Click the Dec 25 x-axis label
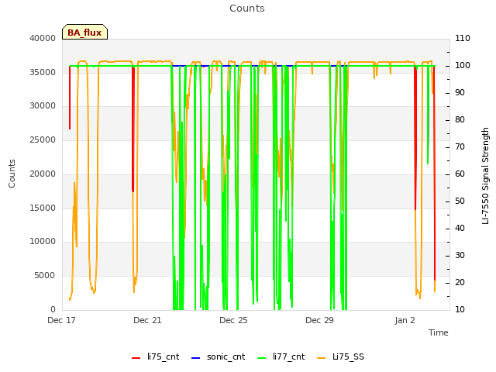The image size is (496, 372). click(x=233, y=320)
